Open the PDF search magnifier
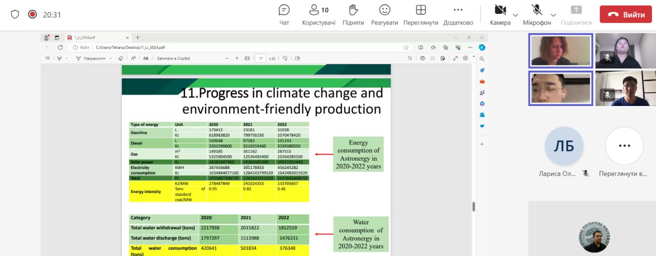This screenshot has width=656, height=256. (x=409, y=58)
